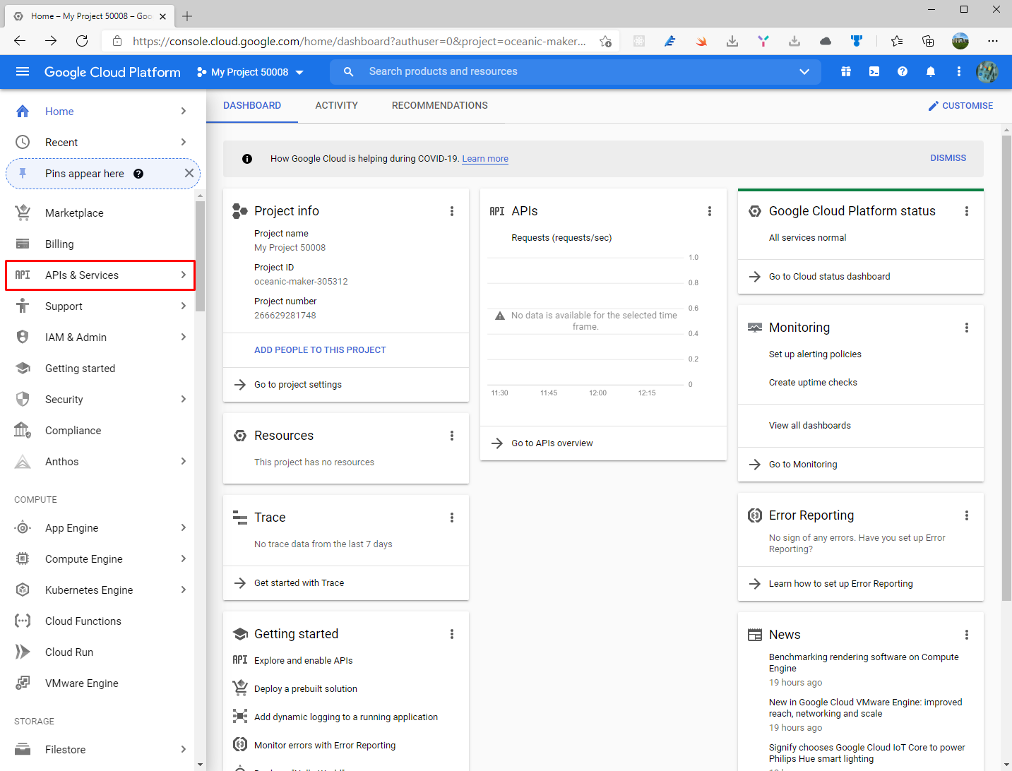The height and width of the screenshot is (771, 1012).
Task: Open Kubernetes Engine from the sidebar
Action: click(88, 590)
